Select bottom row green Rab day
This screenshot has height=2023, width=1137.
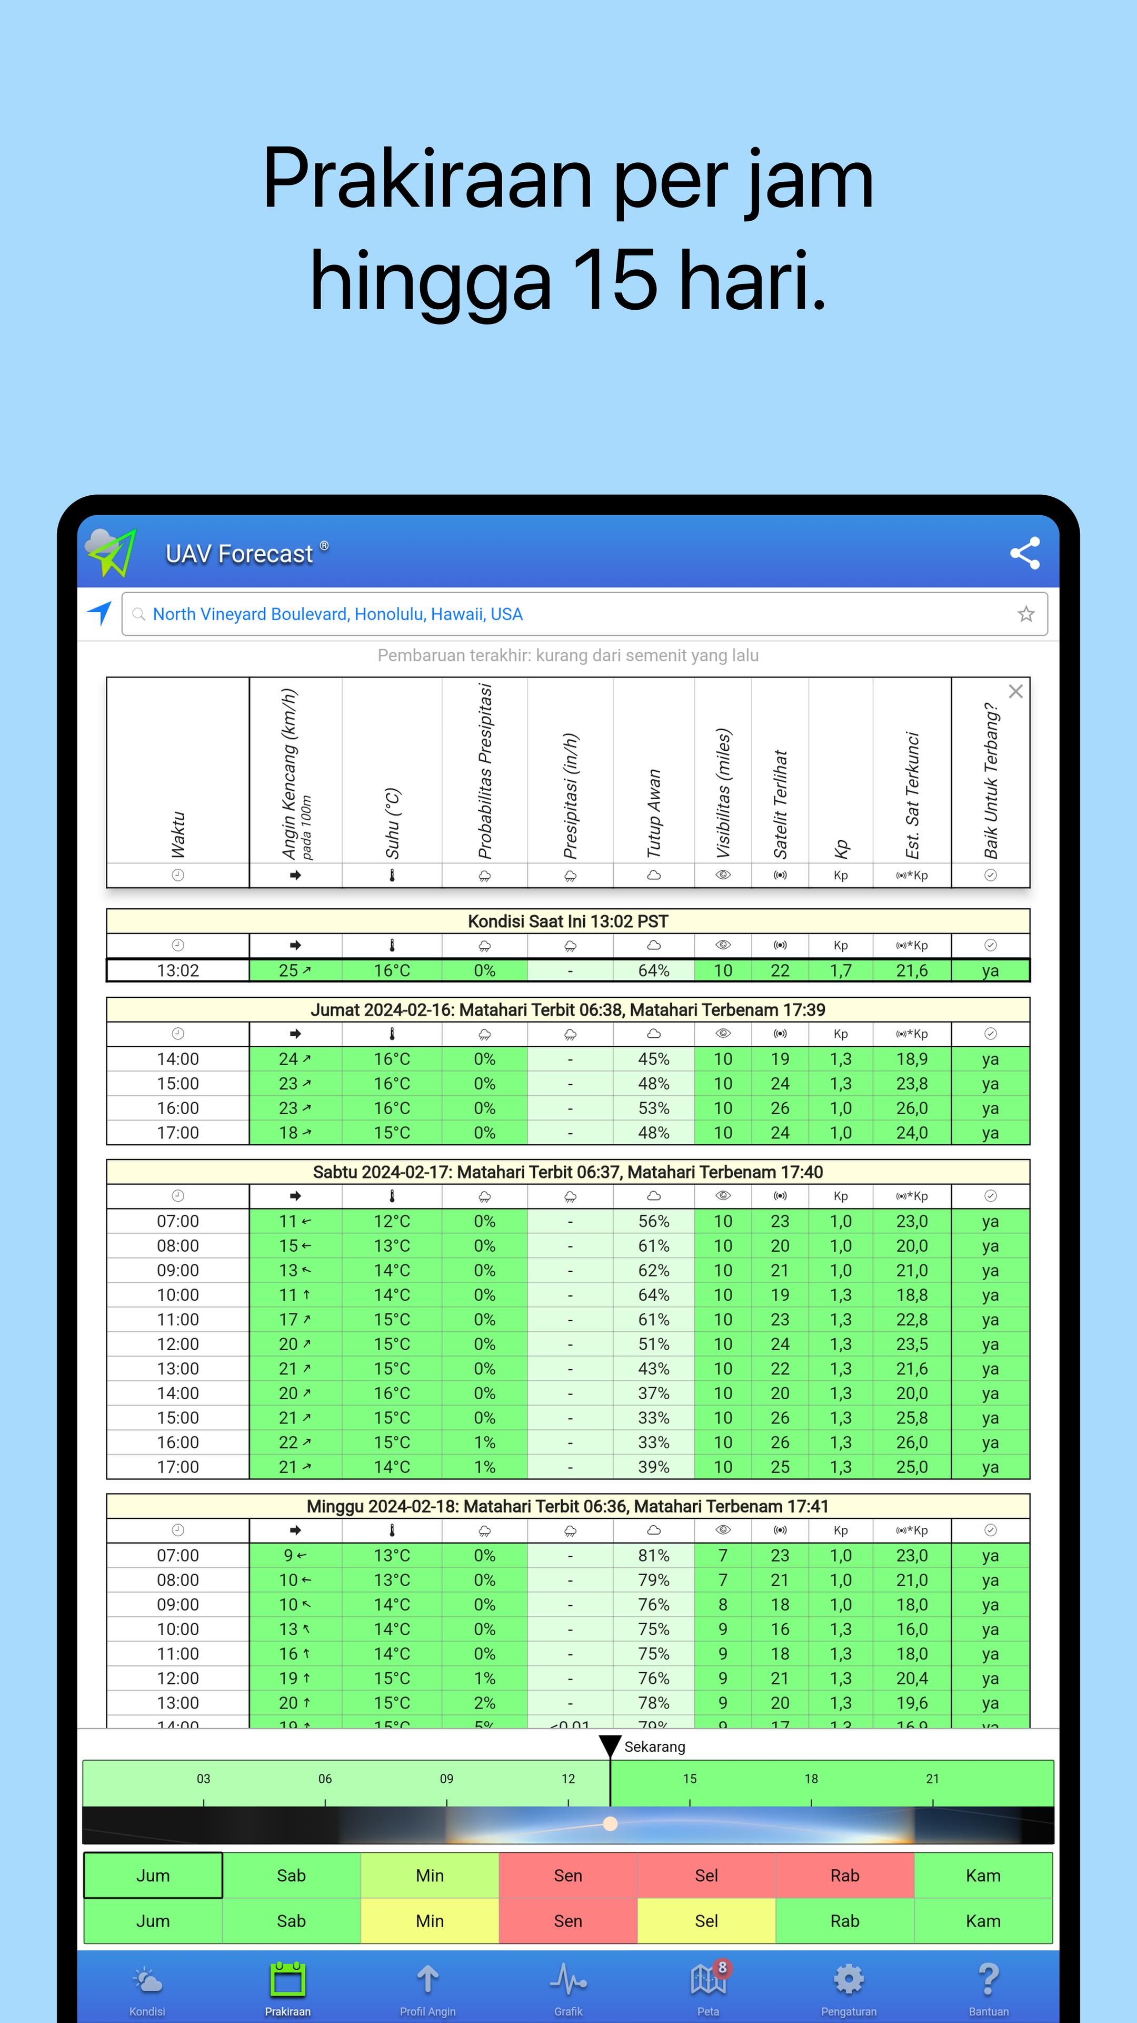(845, 1921)
